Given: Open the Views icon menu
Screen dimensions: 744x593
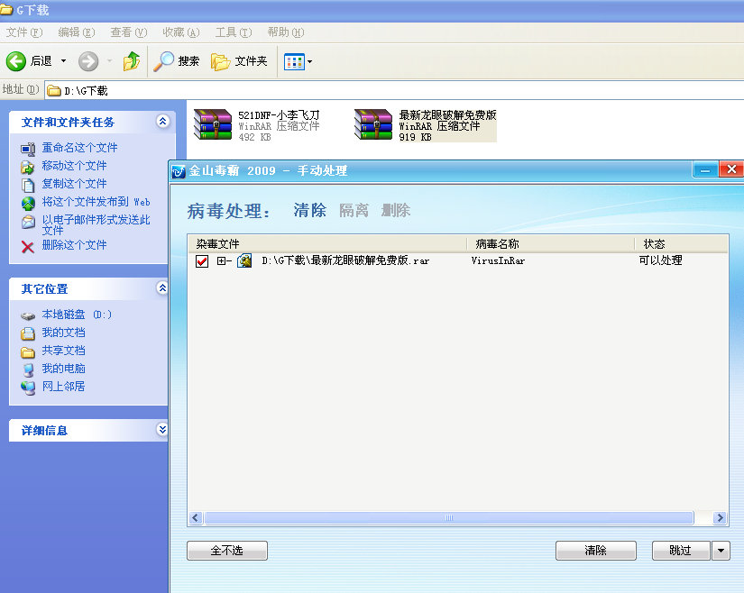Looking at the screenshot, I should (294, 62).
